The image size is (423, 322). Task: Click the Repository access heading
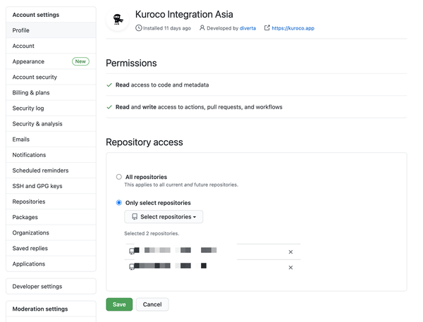[145, 142]
